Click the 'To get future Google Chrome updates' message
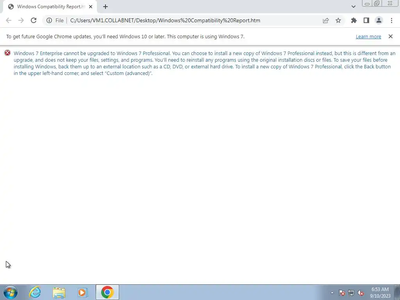This screenshot has height=300, width=400. click(125, 36)
